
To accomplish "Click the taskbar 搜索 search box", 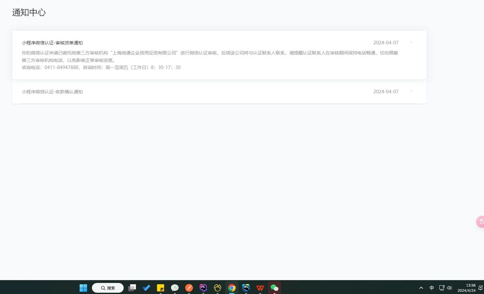I will [x=108, y=288].
